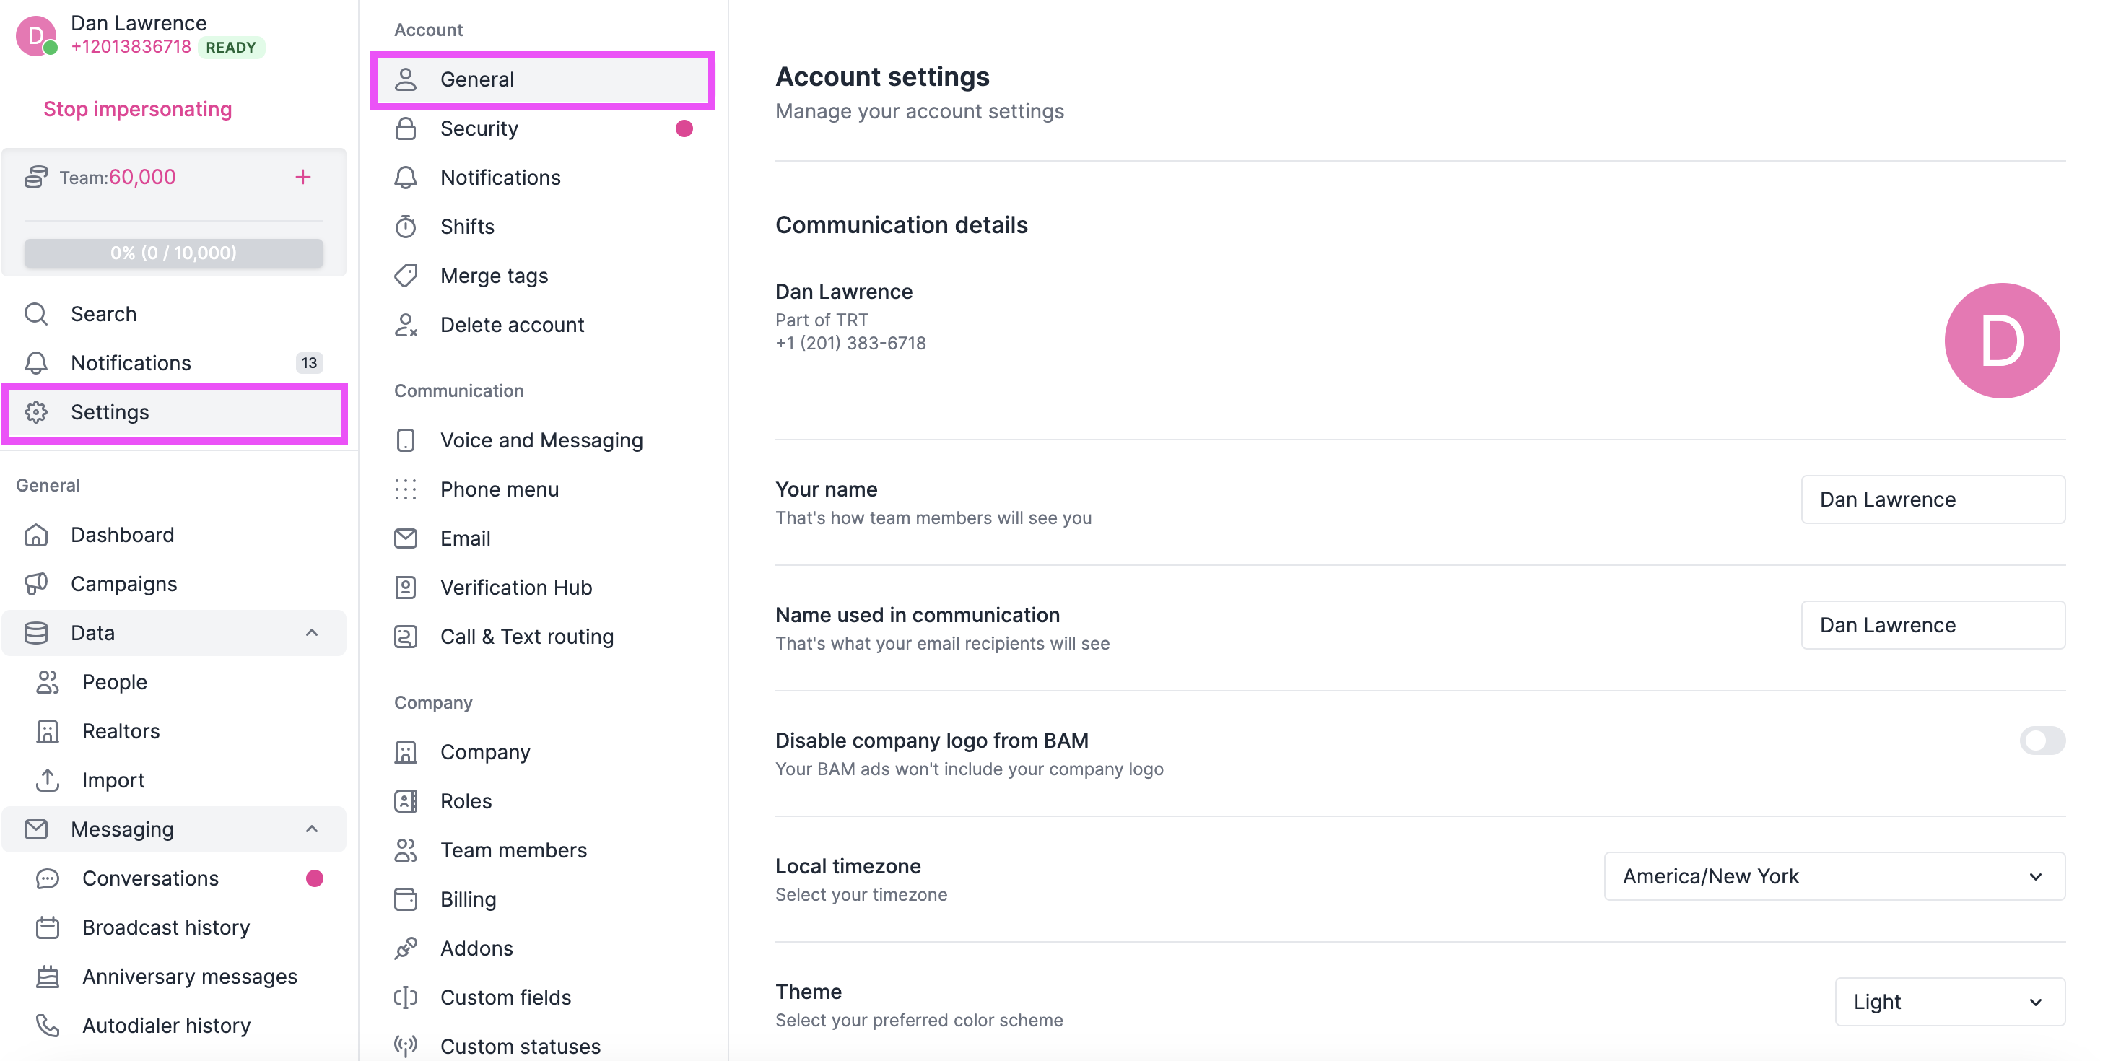Screen dimensions: 2108x1061
Task: Open the Theme color scheme dropdown
Action: pyautogui.click(x=1950, y=1001)
